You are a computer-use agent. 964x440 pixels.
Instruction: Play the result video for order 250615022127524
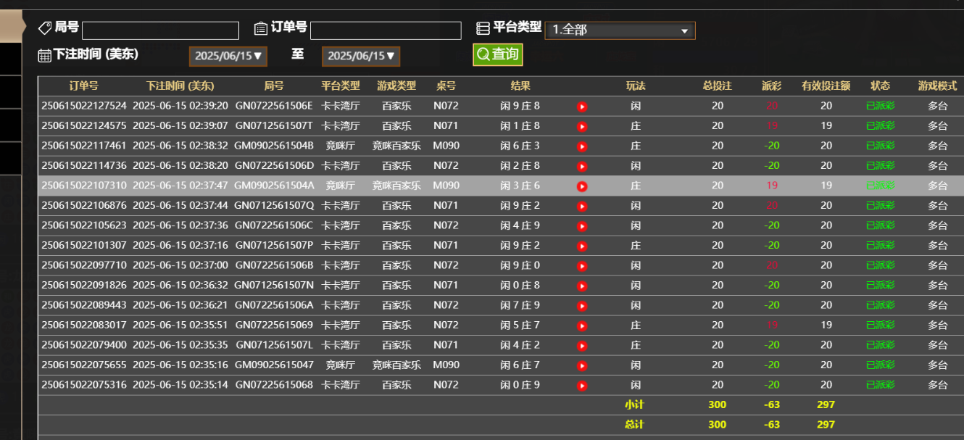[x=581, y=106]
